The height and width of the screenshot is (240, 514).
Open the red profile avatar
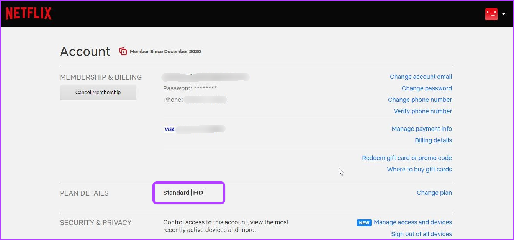point(491,14)
